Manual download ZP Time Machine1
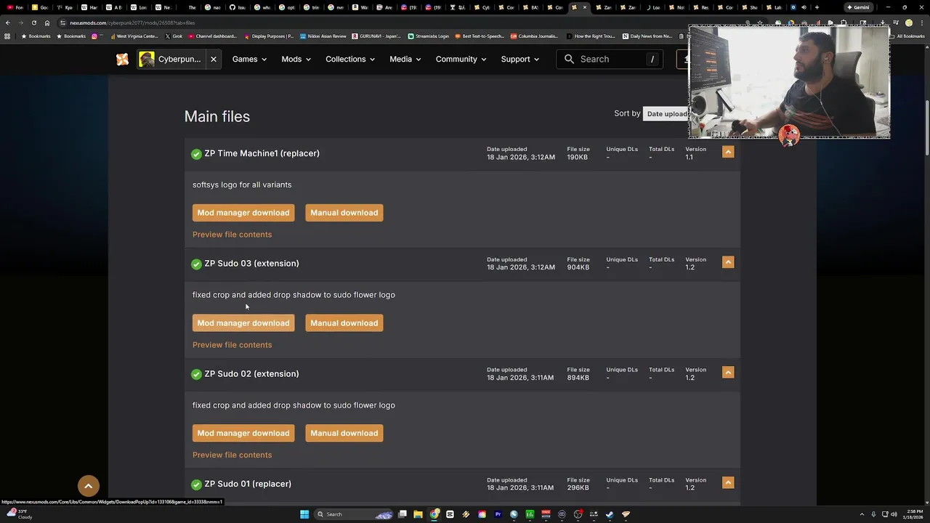This screenshot has width=930, height=523. tap(344, 213)
